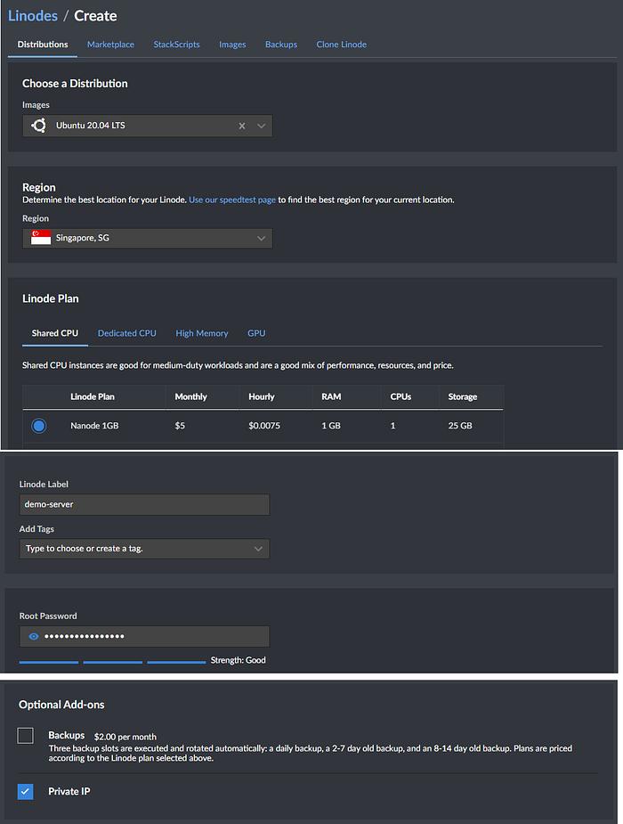Click the Private IP label

pyautogui.click(x=69, y=791)
